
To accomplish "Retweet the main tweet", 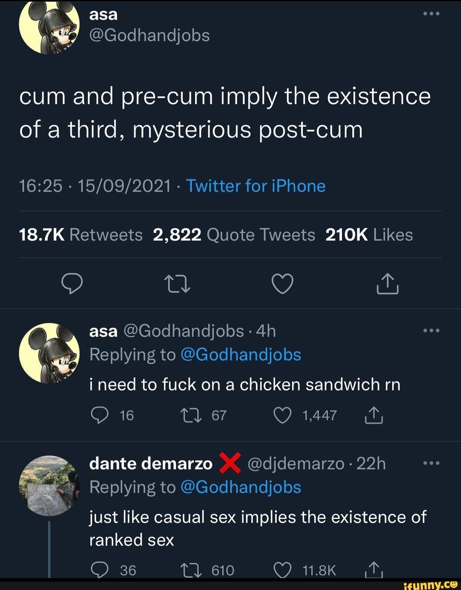I will [178, 283].
